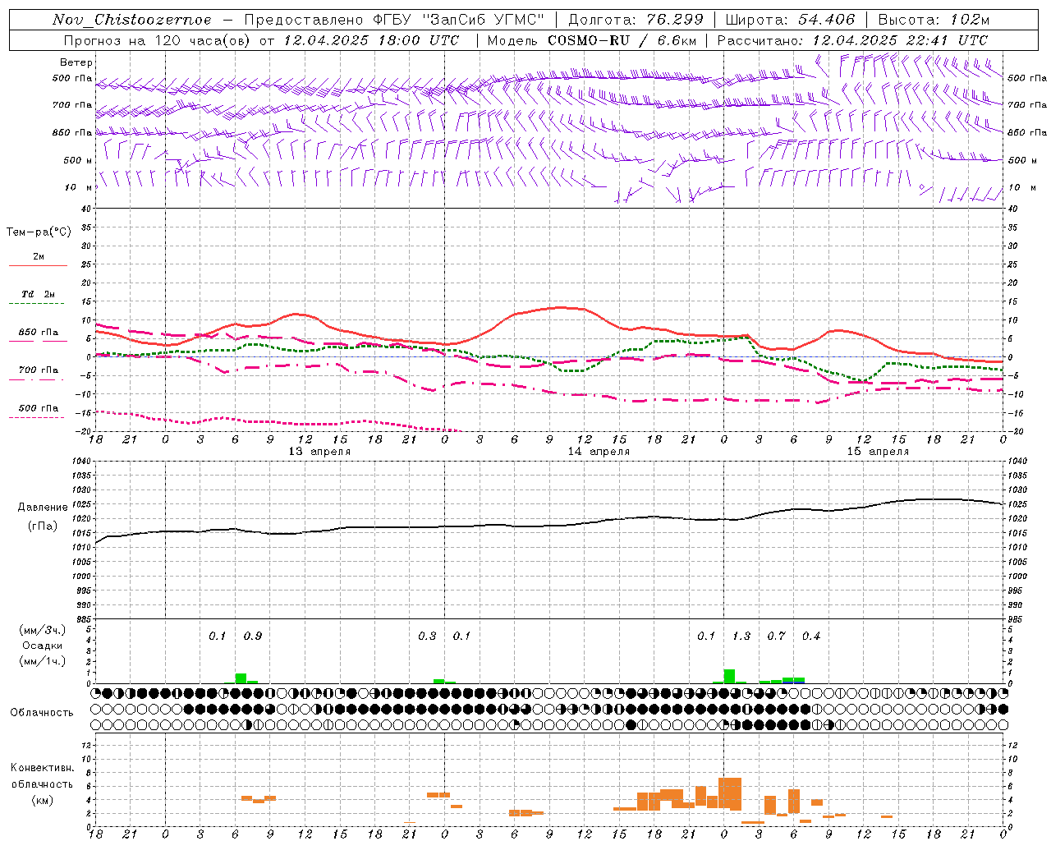Viewport: 1051px width, 841px height.
Task: Click the Тем-ра(°C) temperature label
Action: click(39, 232)
